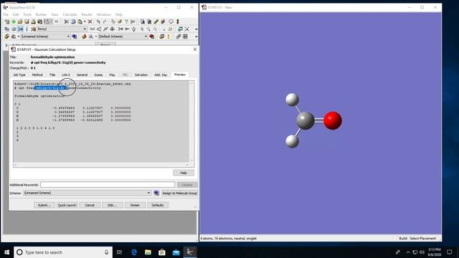Image resolution: width=459 pixels, height=258 pixels.
Task: Expand the toolbar (Unnamed Scheme) dropdown
Action: [x=69, y=37]
